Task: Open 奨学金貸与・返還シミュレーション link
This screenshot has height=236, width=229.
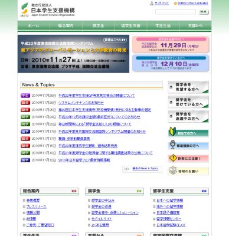Action: (115, 213)
